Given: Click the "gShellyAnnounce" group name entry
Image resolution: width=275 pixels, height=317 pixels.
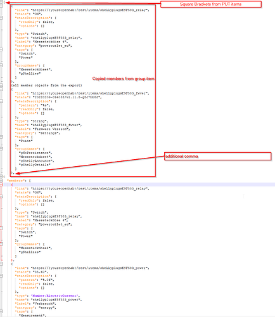Looking at the screenshot, I should [x=35, y=161].
